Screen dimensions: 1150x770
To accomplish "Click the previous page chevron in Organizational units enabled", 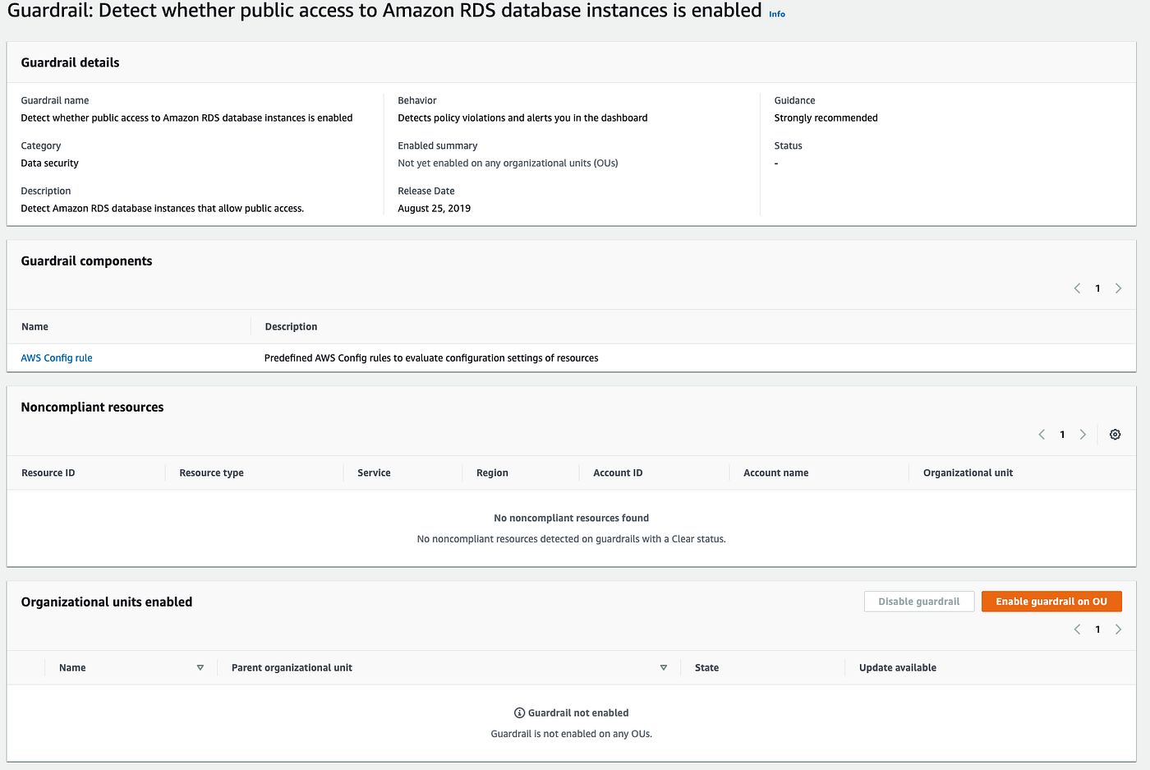I will coord(1077,629).
